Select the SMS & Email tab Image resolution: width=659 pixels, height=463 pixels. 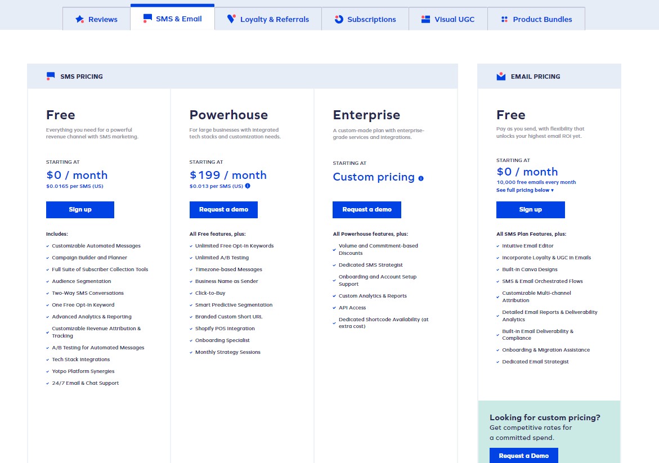pyautogui.click(x=172, y=17)
